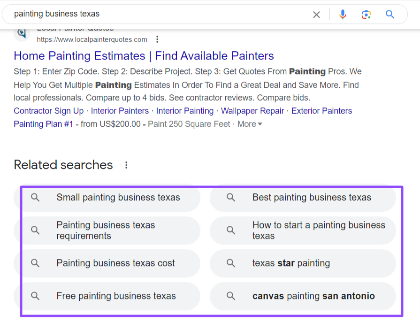The image size is (420, 330).
Task: Open the three-dot menu next to localpainterquotes.com
Action: click(x=157, y=39)
